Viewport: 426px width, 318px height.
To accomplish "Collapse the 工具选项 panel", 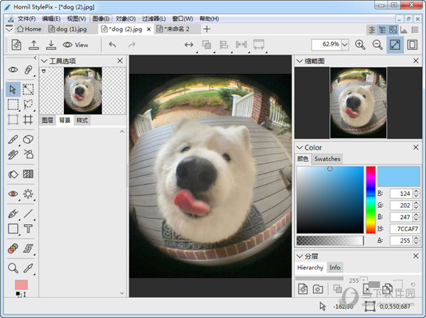I will (x=44, y=61).
